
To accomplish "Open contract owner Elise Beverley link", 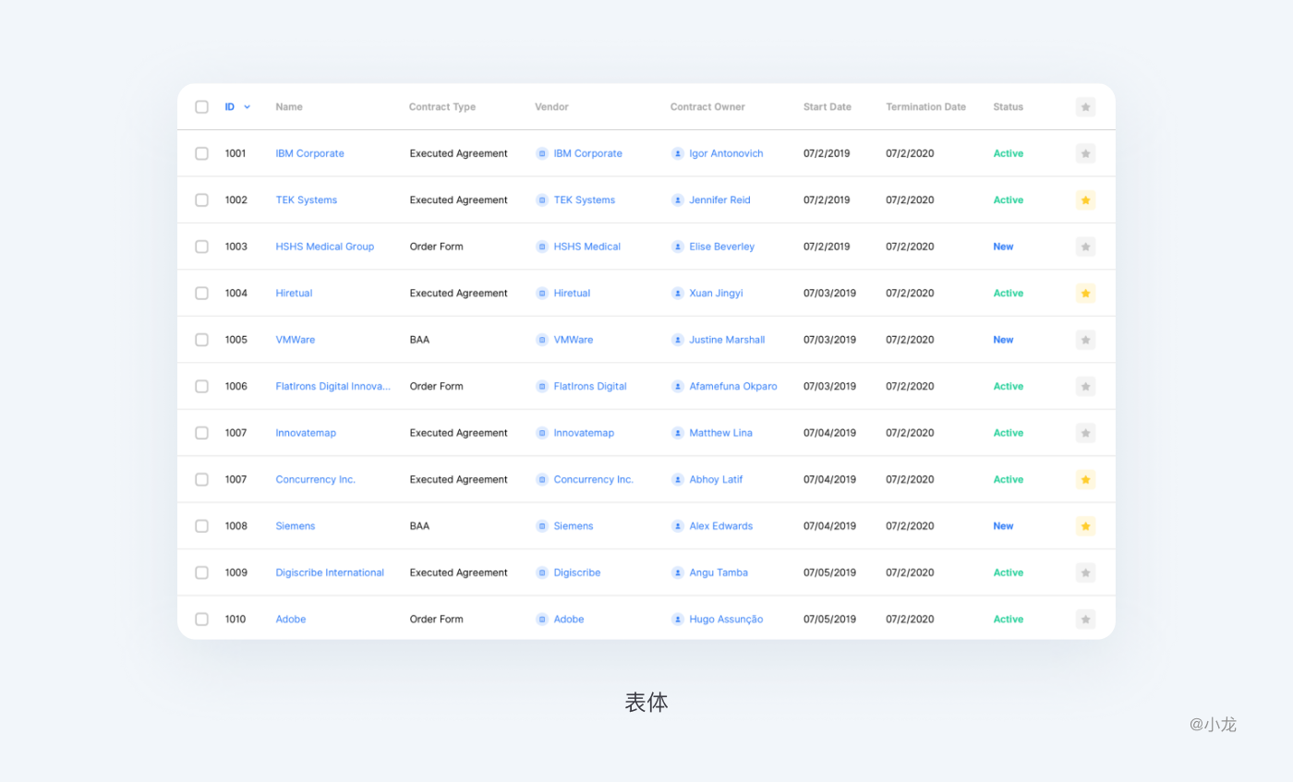I will (x=721, y=247).
